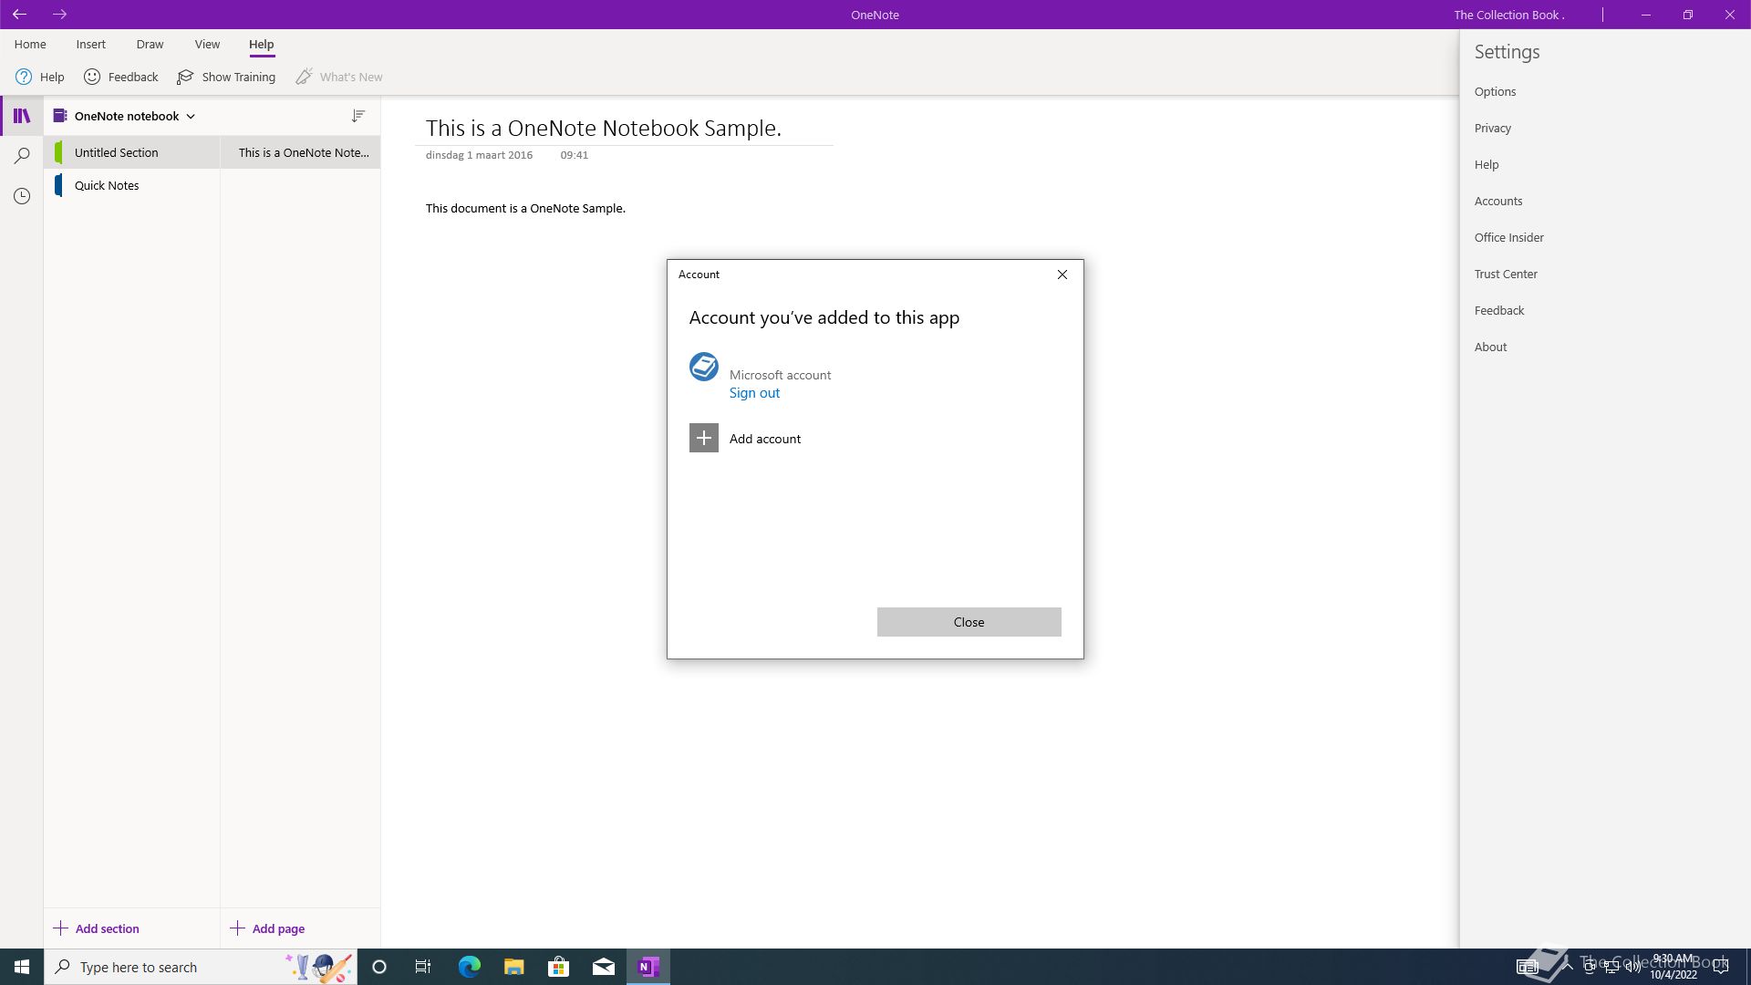Open About in Settings pane
This screenshot has height=985, width=1751.
coord(1491,347)
